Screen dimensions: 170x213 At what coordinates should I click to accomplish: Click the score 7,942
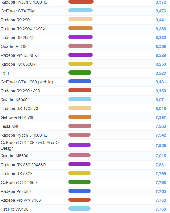pyautogui.click(x=161, y=135)
